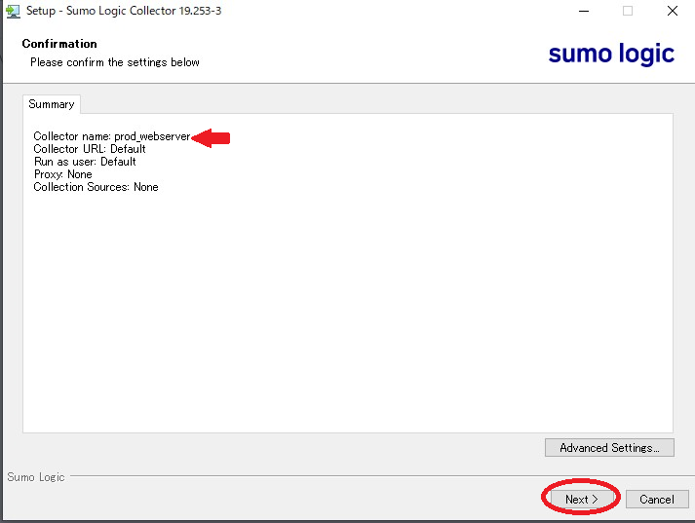Click the 'Confirmation' heading

tap(59, 44)
